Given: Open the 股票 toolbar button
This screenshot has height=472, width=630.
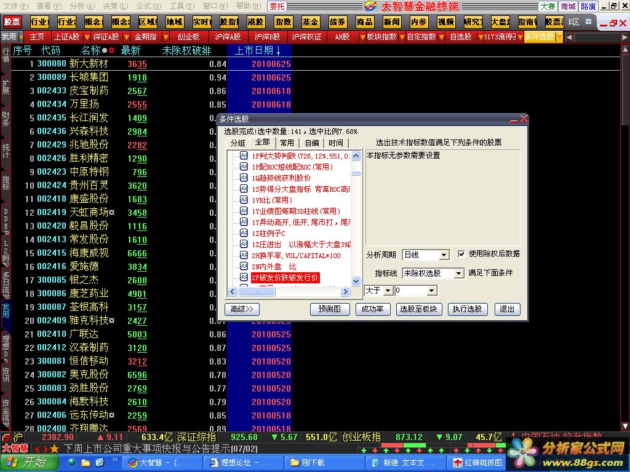Looking at the screenshot, I should point(12,22).
